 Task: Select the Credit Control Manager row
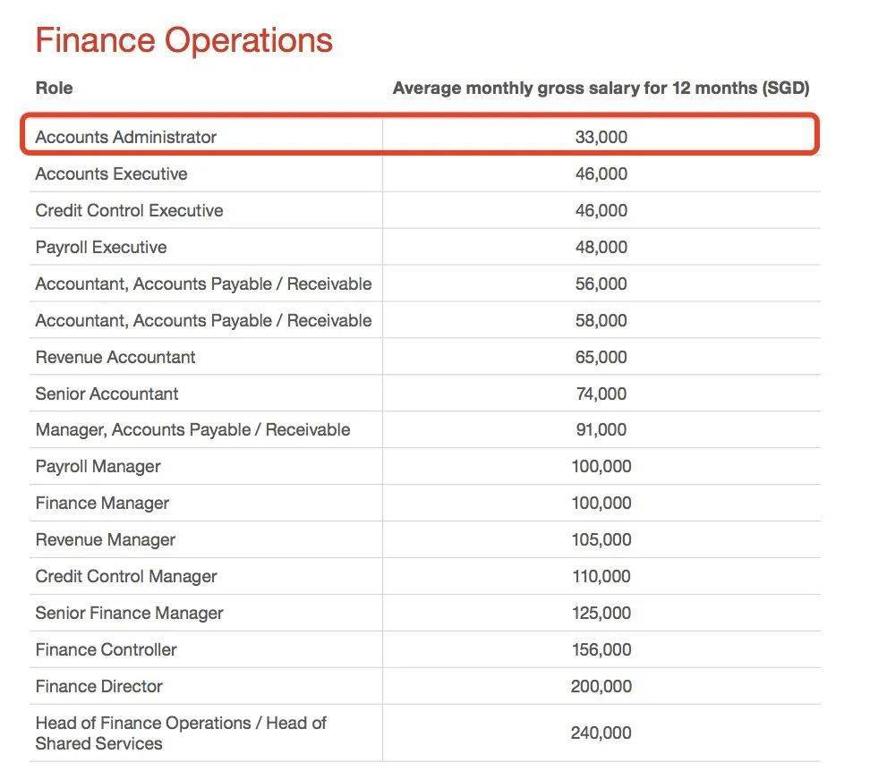point(425,576)
